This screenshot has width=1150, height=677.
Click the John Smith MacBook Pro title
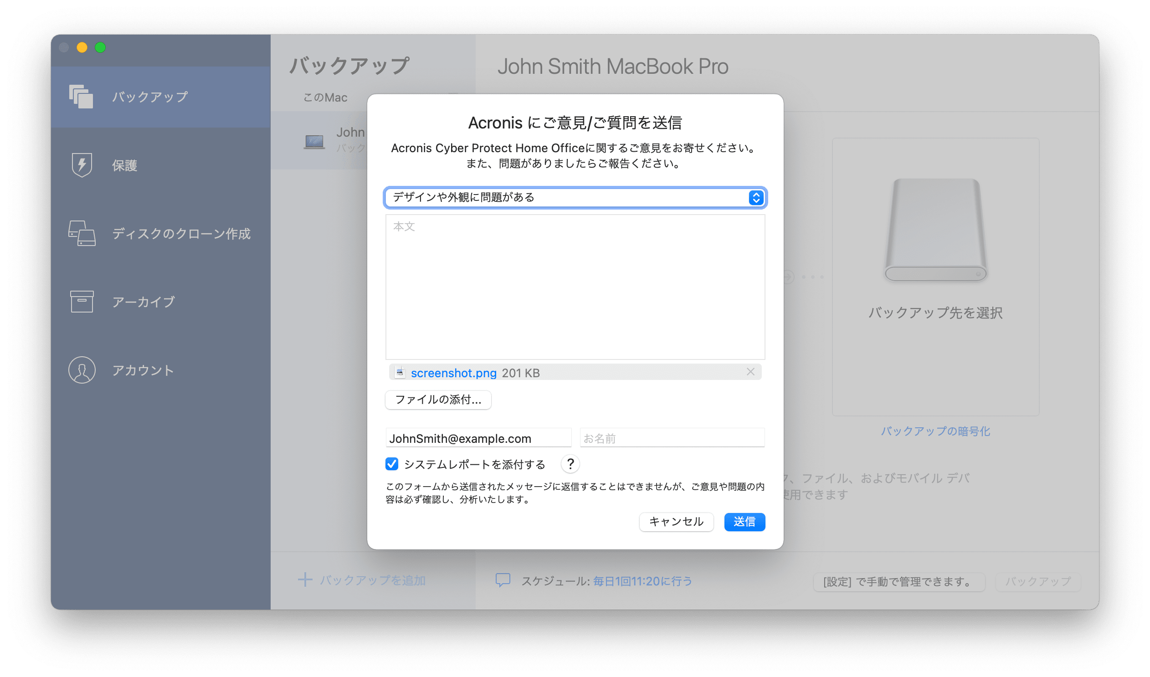coord(613,67)
